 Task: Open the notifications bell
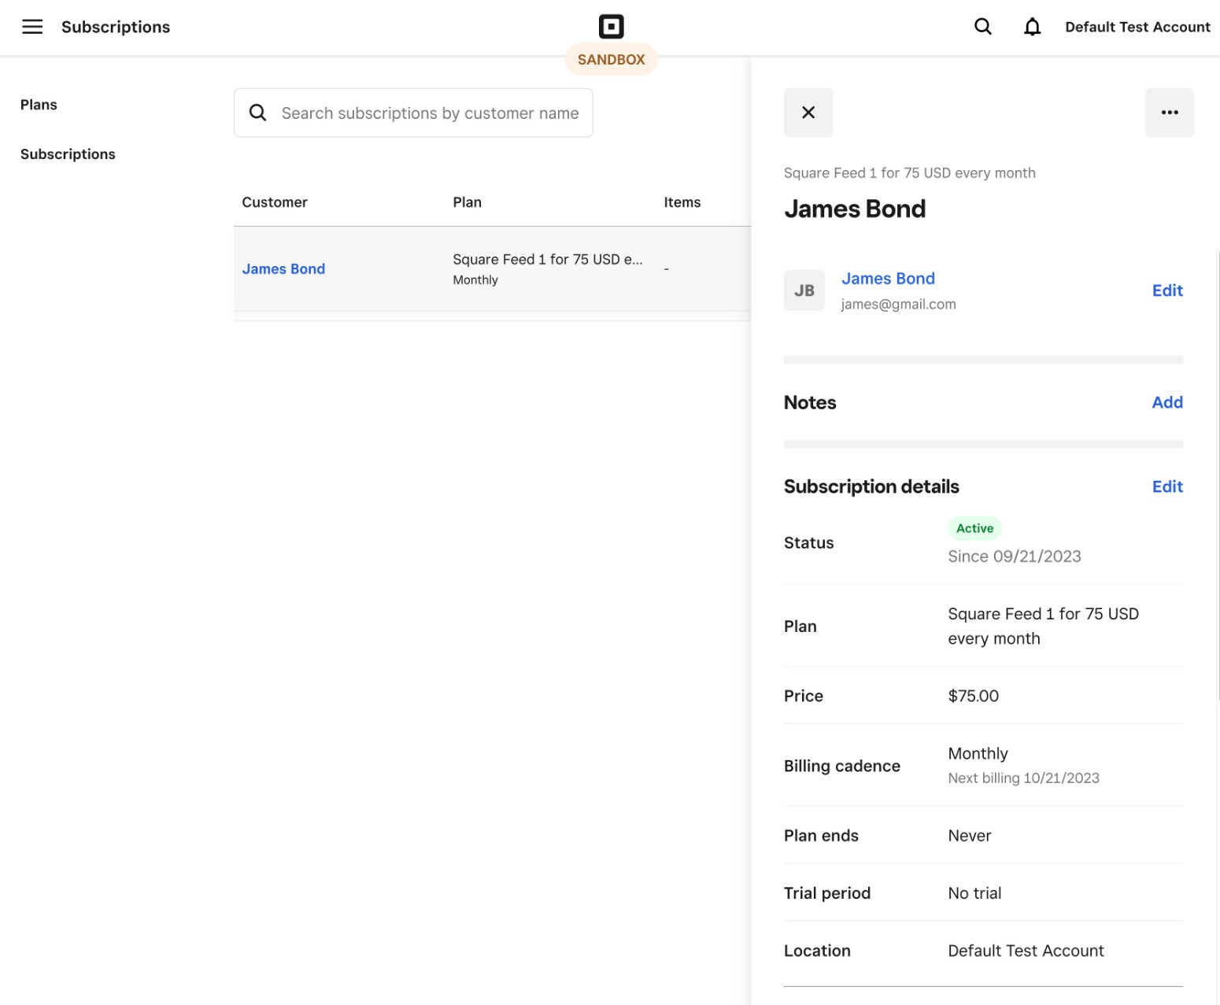(x=1032, y=27)
